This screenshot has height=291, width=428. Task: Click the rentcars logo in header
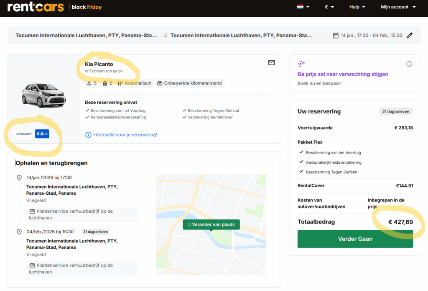pos(36,7)
